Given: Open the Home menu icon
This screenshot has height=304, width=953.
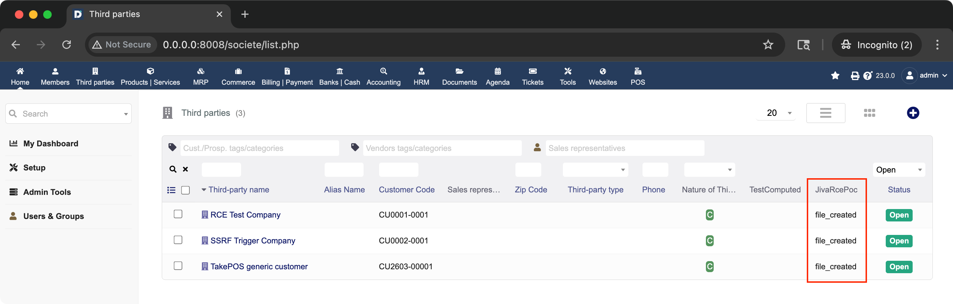Looking at the screenshot, I should tap(20, 71).
